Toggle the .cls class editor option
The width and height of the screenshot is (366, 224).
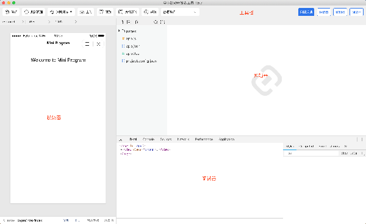[x=354, y=153]
